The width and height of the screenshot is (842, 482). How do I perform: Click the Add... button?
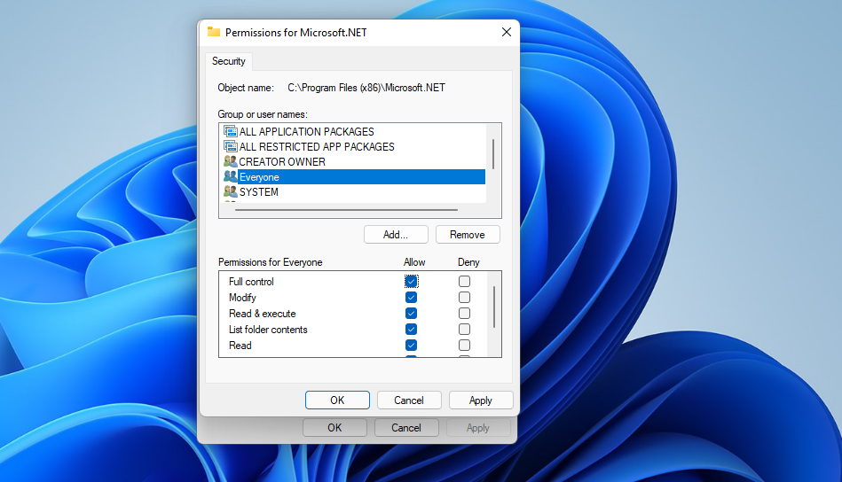[396, 234]
